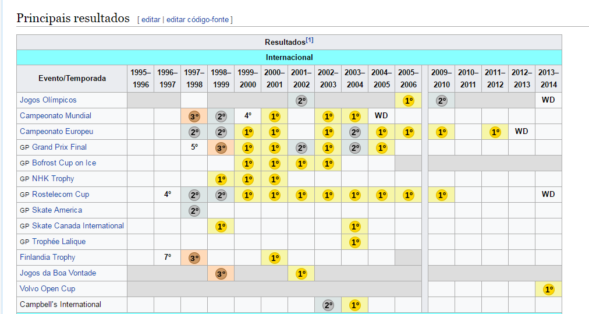The width and height of the screenshot is (589, 314).
Task: Open the editar link beside Principais resultados
Action: pyautogui.click(x=151, y=19)
